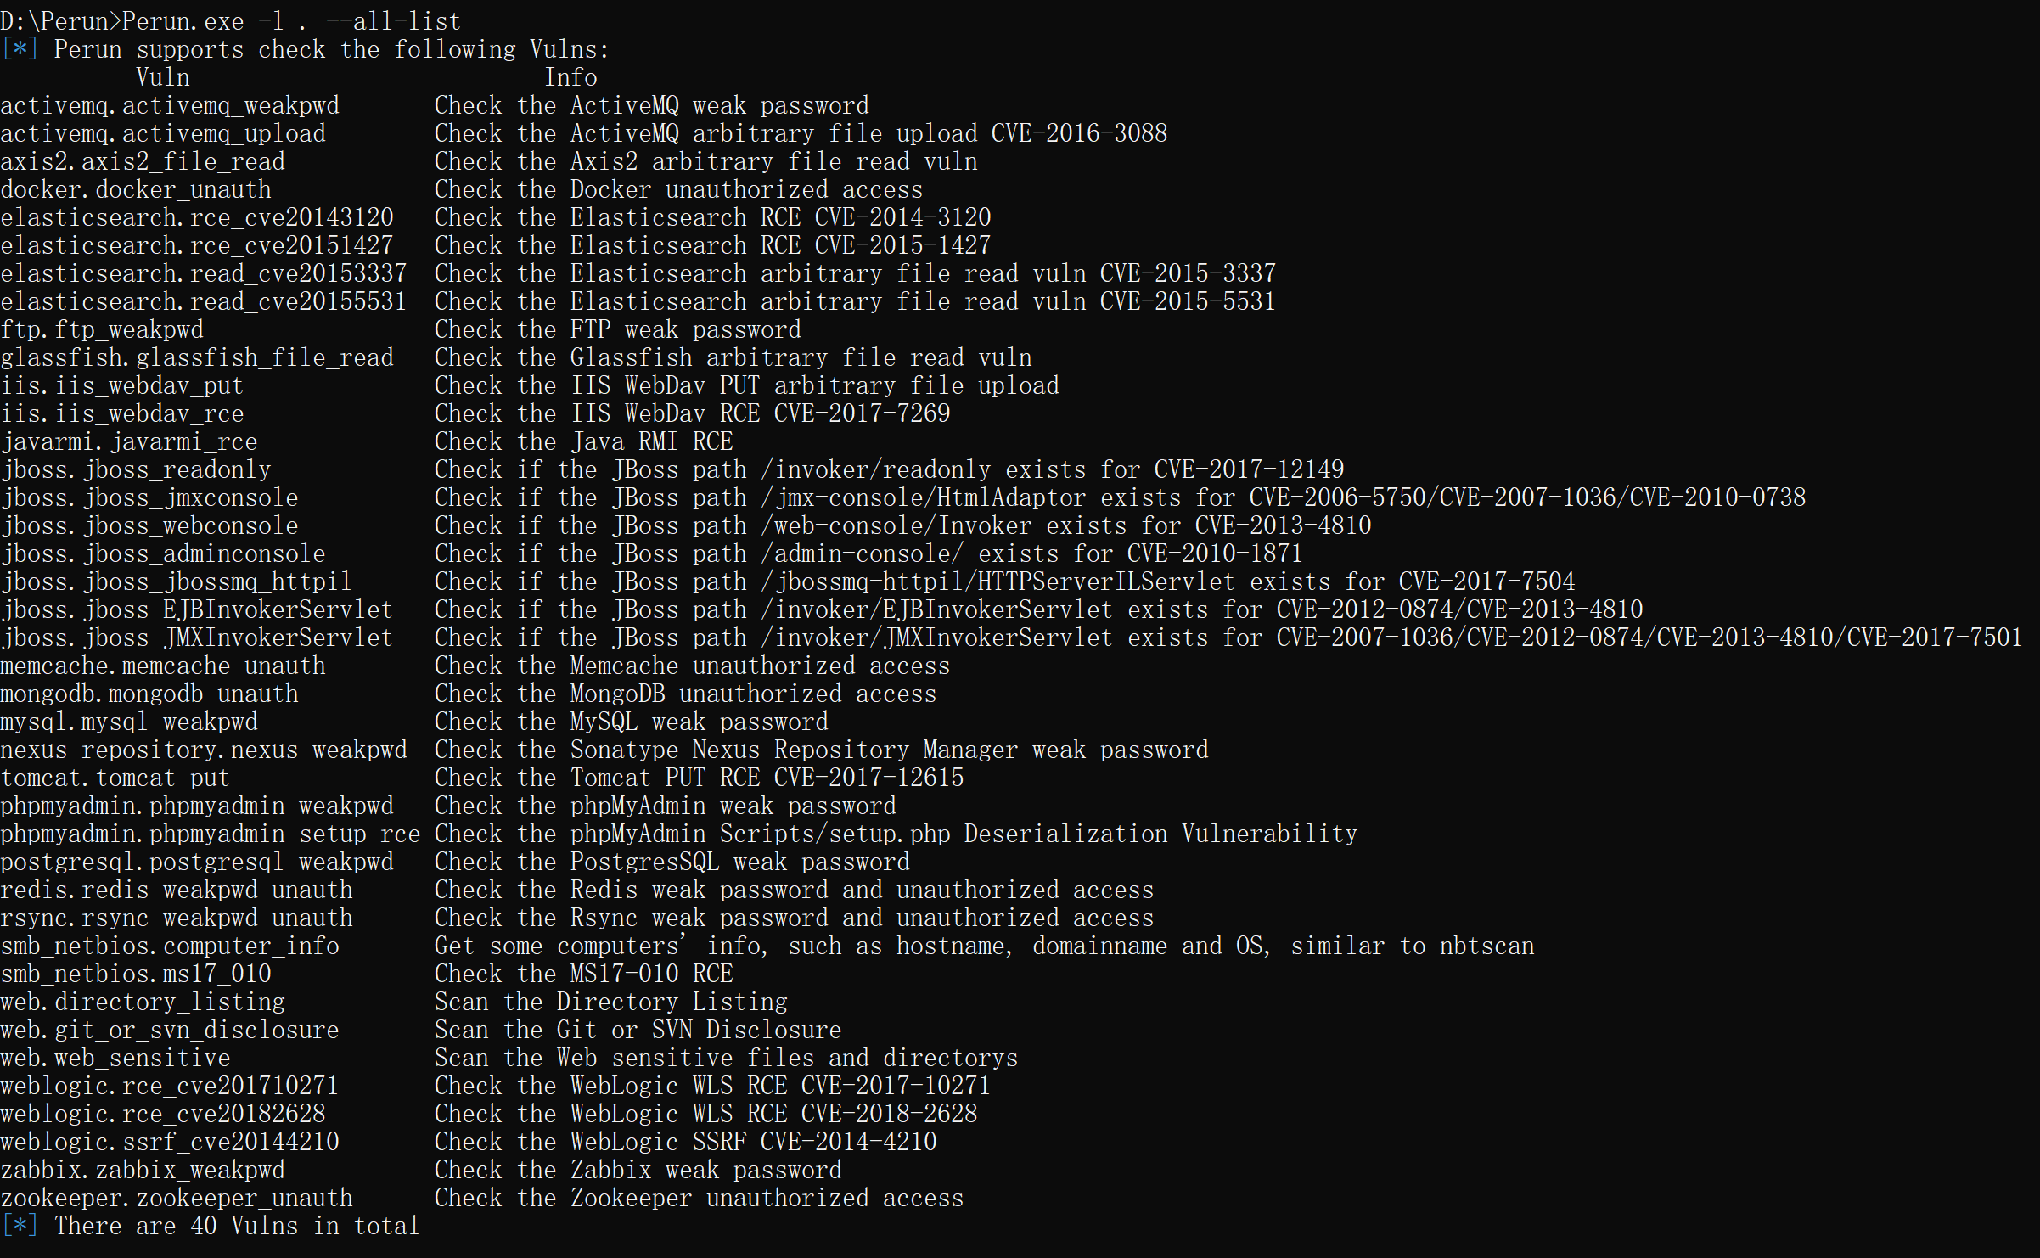Click the web.git_or_svn_disclosure entry
Image resolution: width=2040 pixels, height=1258 pixels.
coord(170,1030)
